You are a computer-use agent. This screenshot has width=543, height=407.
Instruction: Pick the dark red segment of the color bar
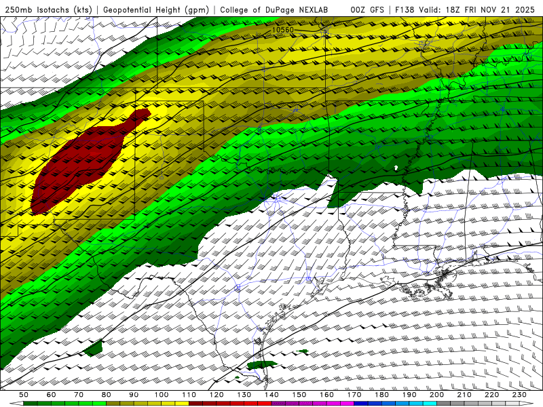coord(195,404)
